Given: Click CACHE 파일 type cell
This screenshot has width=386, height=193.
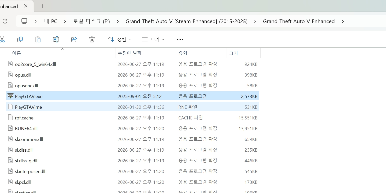Looking at the screenshot, I should pyautogui.click(x=191, y=118).
